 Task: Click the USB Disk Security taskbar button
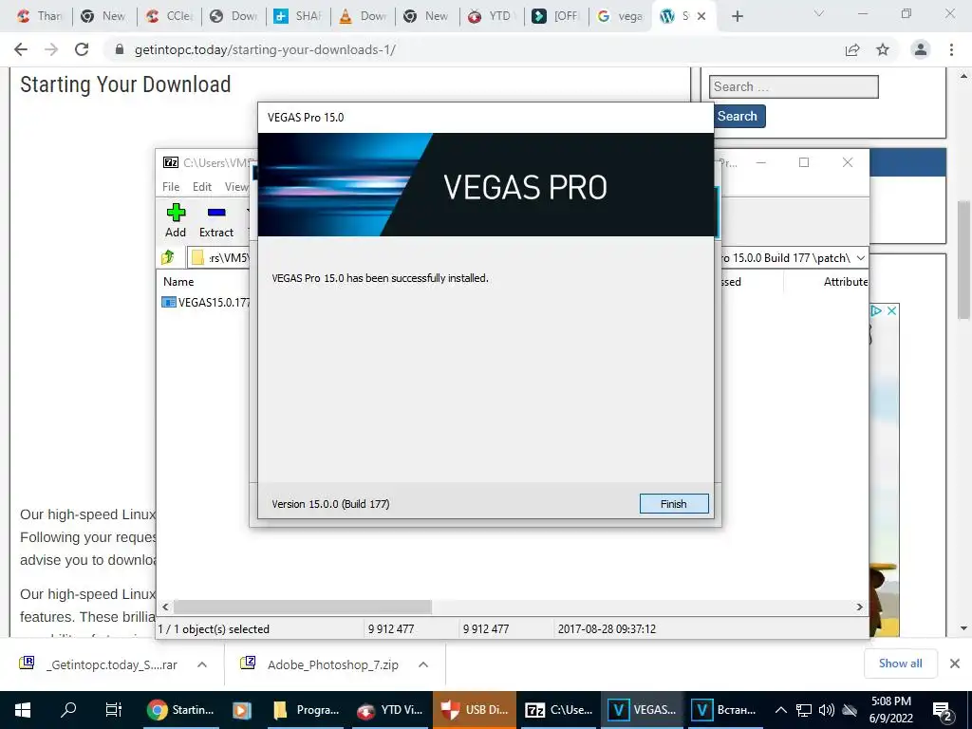click(475, 709)
